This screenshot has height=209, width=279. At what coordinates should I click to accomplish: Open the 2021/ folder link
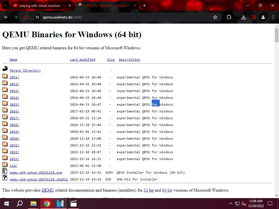14,145
